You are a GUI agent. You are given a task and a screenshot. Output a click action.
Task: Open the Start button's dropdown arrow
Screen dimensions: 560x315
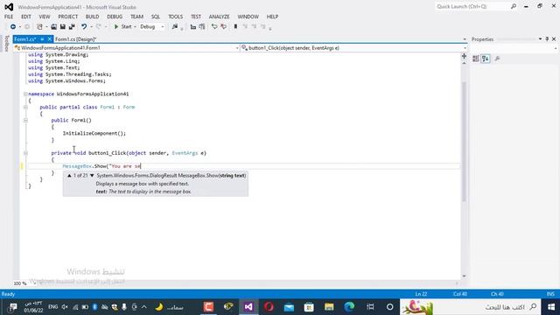[x=135, y=27]
